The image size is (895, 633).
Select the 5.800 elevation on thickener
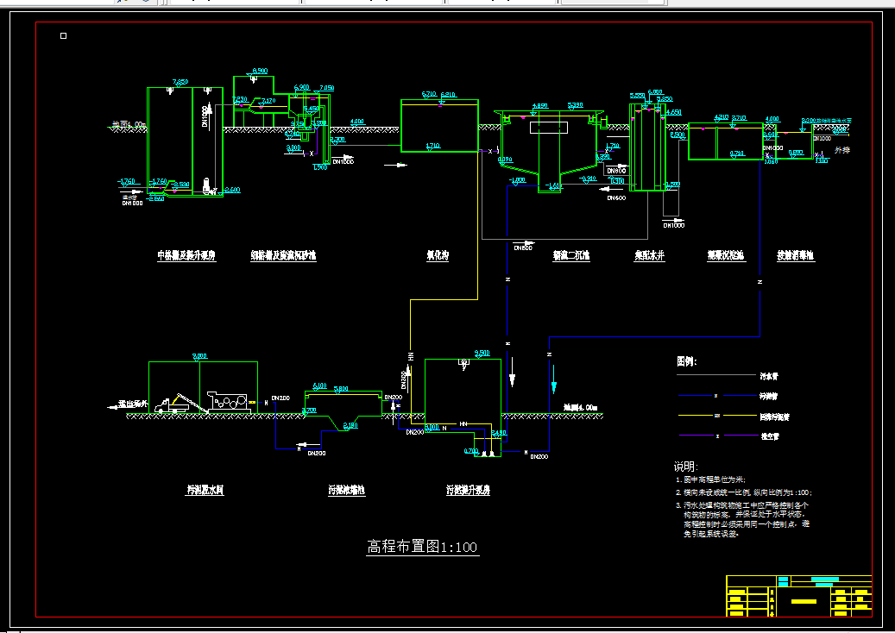[x=341, y=389]
